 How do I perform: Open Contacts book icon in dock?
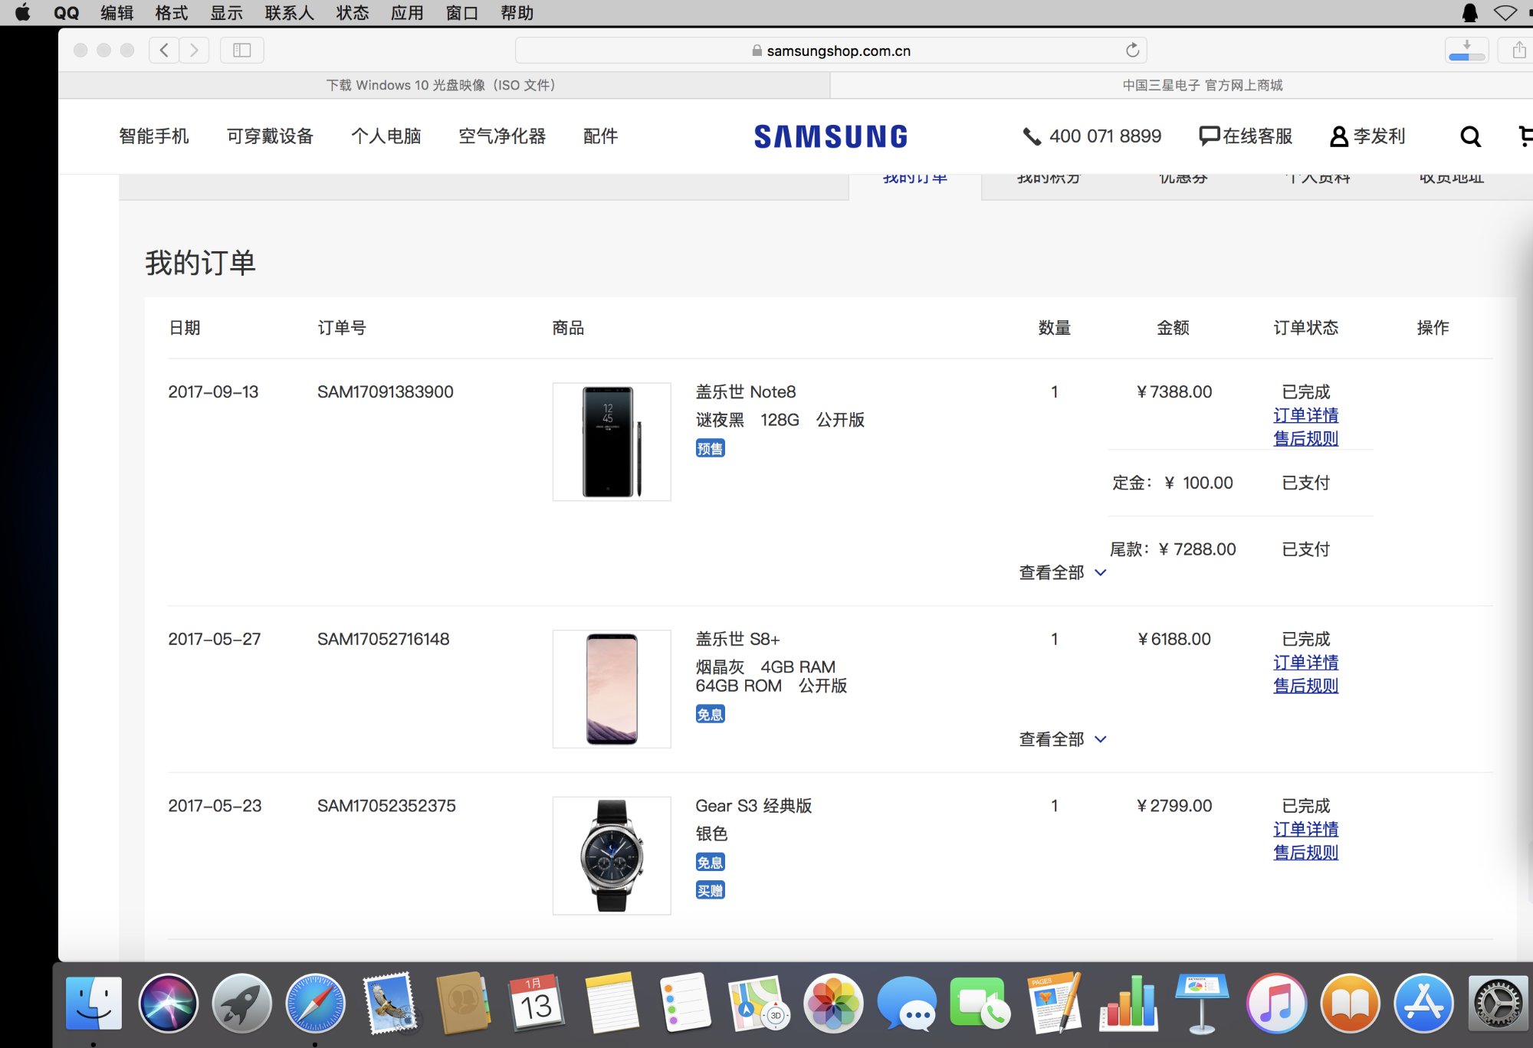[x=463, y=1003]
